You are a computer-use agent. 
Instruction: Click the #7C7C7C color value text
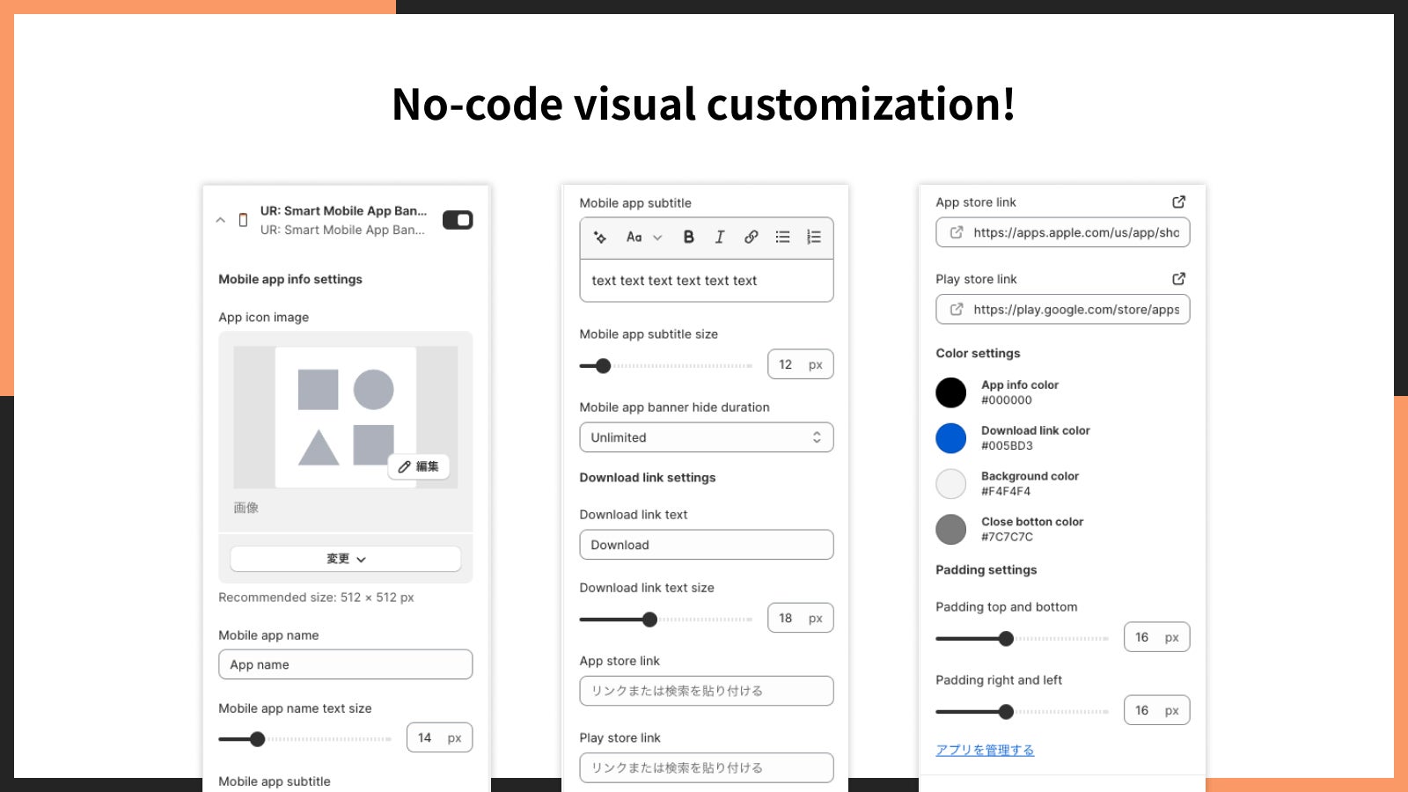[x=1007, y=537]
